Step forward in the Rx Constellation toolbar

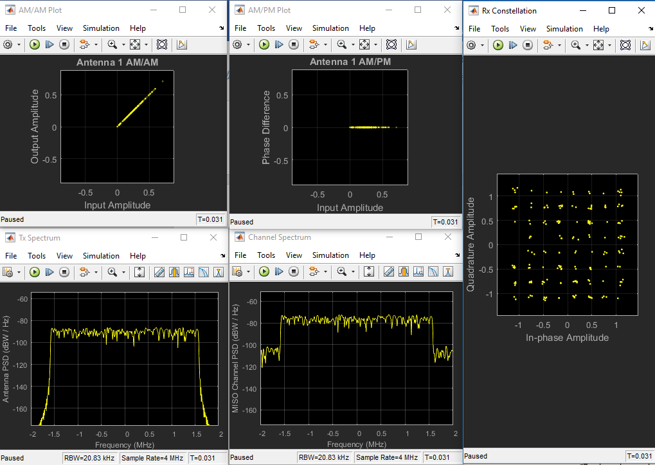(513, 45)
